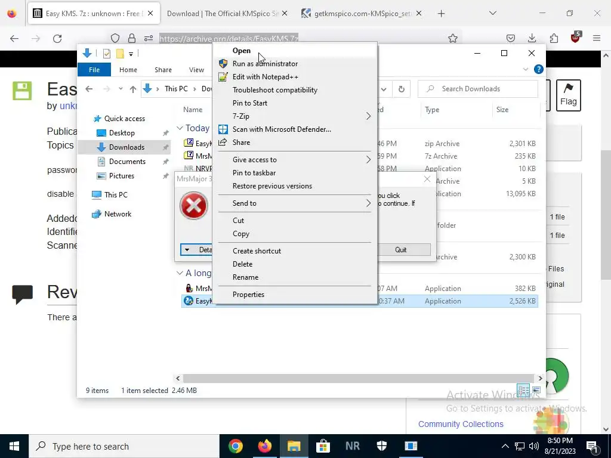This screenshot has width=611, height=458.
Task: Click Cut in context menu
Action: (x=238, y=221)
